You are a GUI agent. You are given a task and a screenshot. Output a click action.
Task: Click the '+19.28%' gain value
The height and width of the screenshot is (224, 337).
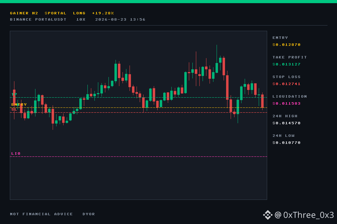pos(103,13)
